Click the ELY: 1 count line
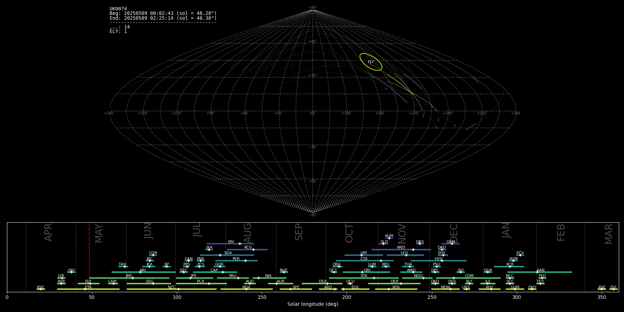624x312 pixels. coord(118,32)
